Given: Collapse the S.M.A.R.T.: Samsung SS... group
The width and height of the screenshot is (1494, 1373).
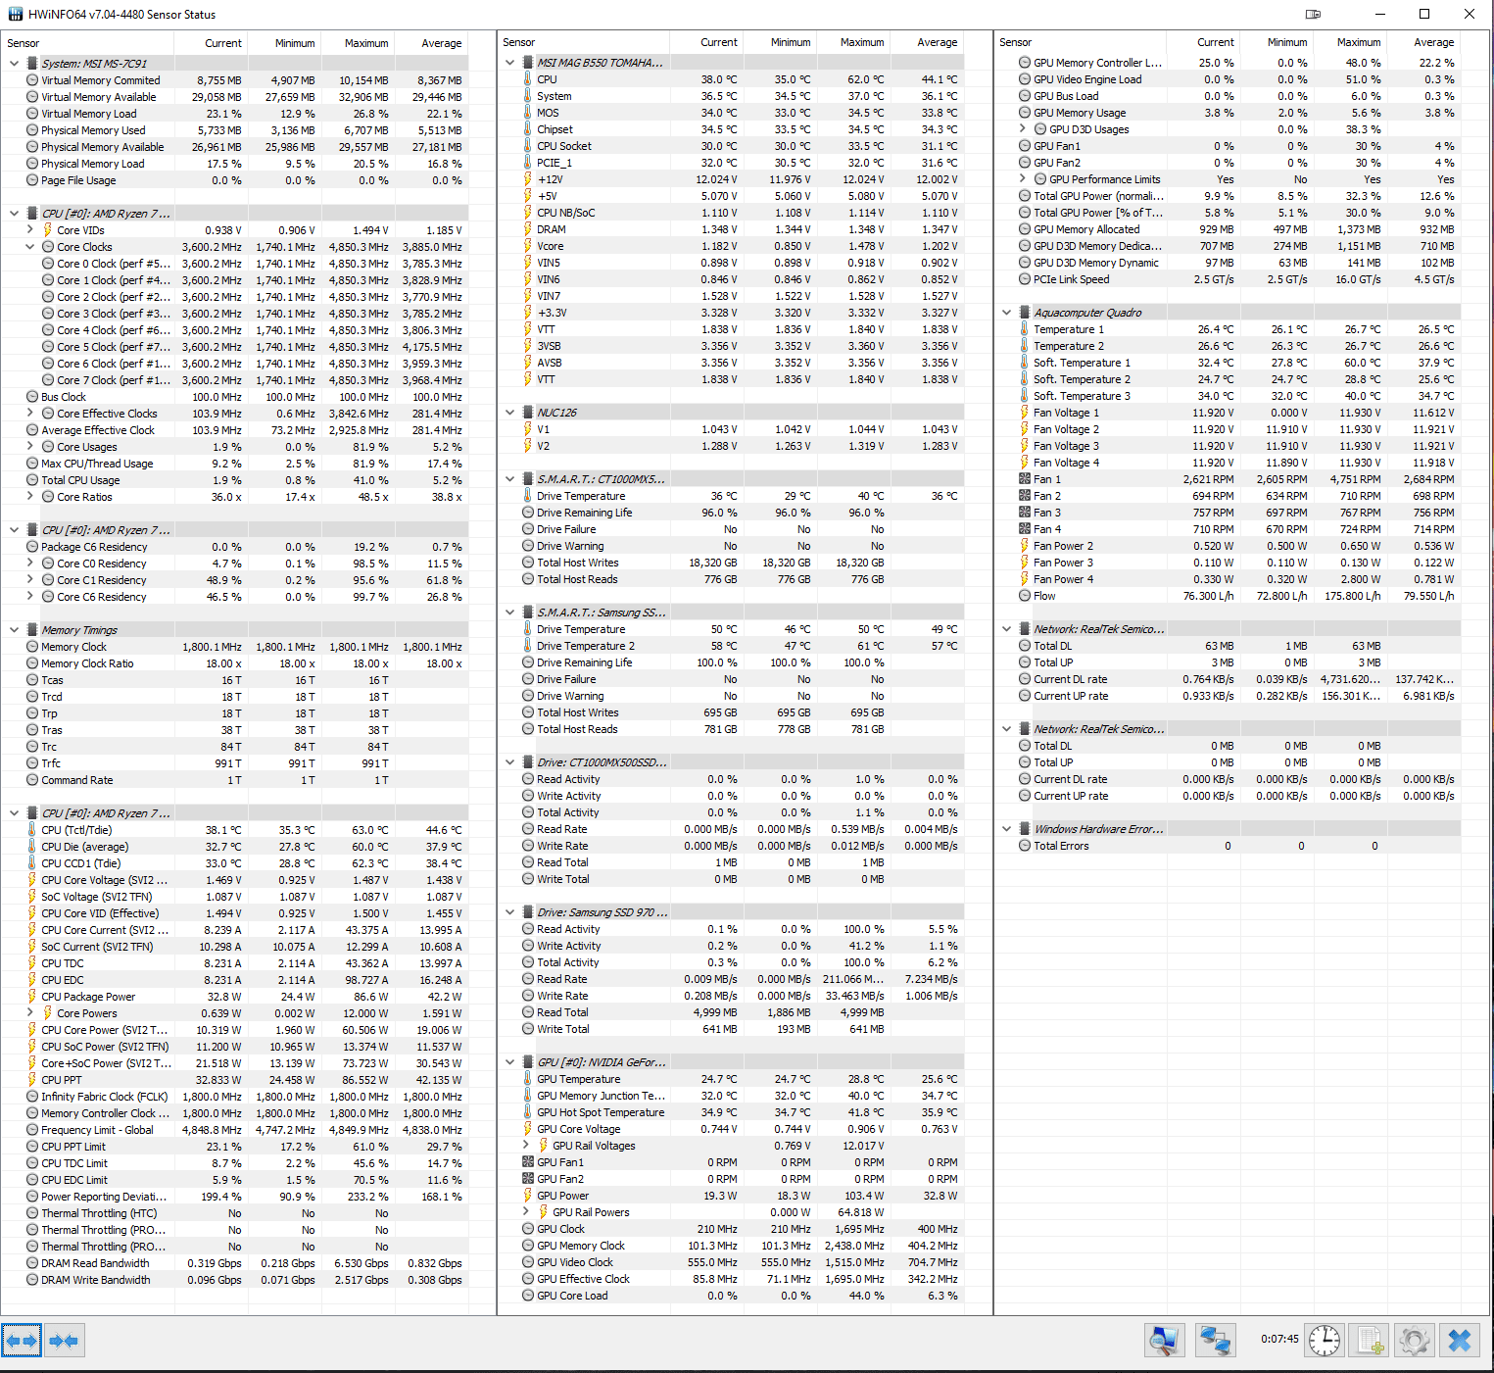Looking at the screenshot, I should tap(509, 613).
